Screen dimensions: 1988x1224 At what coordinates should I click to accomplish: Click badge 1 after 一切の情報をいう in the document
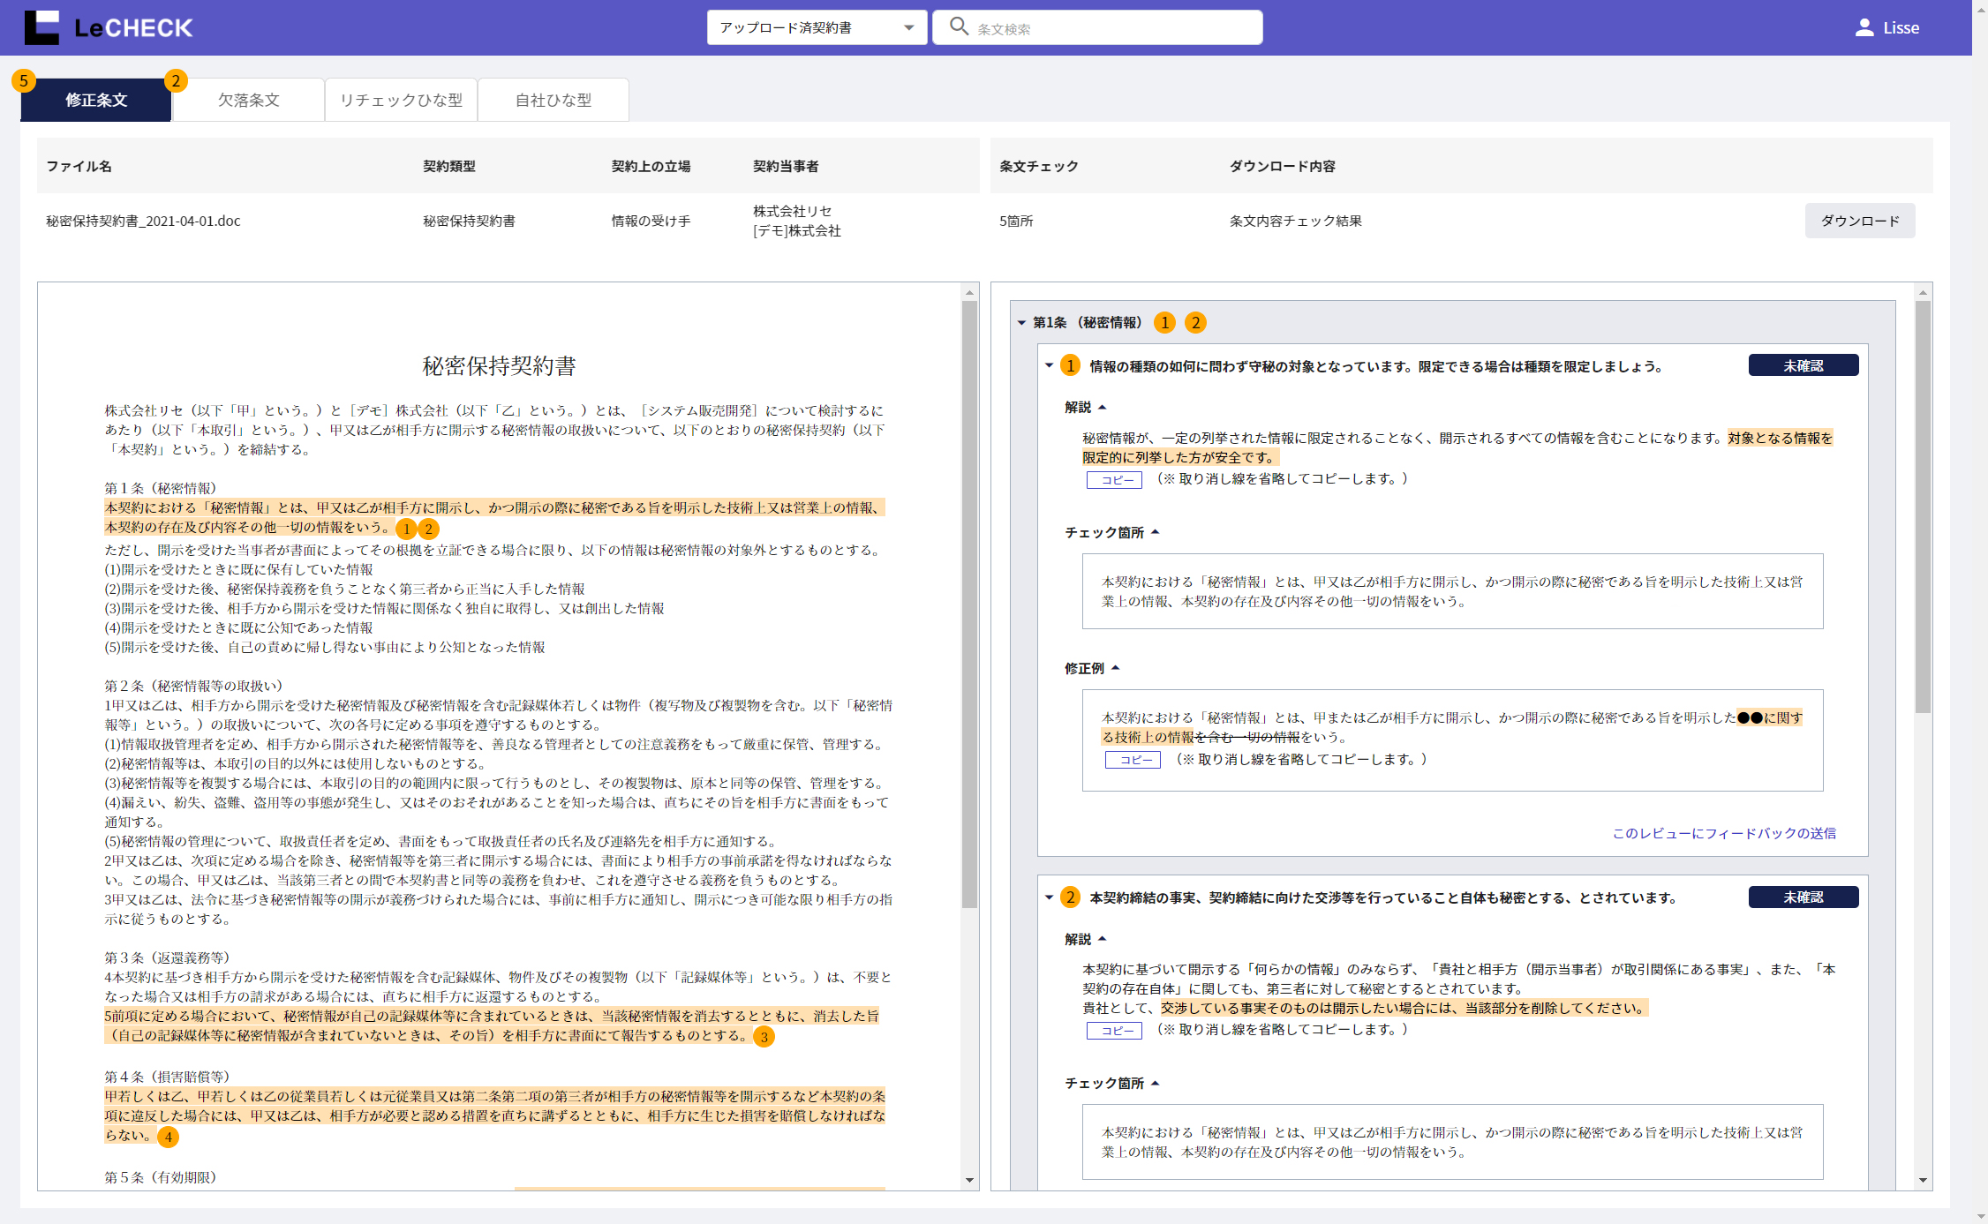406,529
